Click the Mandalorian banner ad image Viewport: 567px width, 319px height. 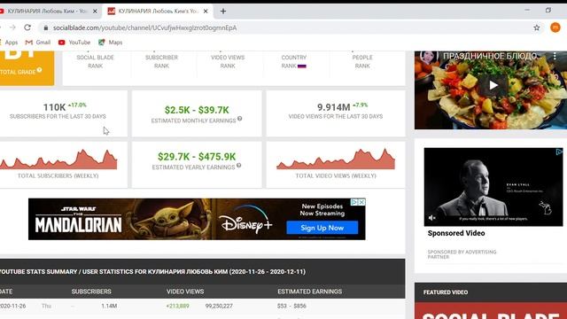click(197, 219)
